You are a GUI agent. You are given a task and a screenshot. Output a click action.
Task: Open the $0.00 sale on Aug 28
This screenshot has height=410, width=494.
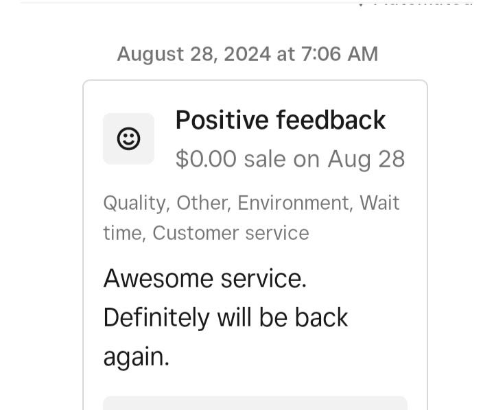coord(290,159)
